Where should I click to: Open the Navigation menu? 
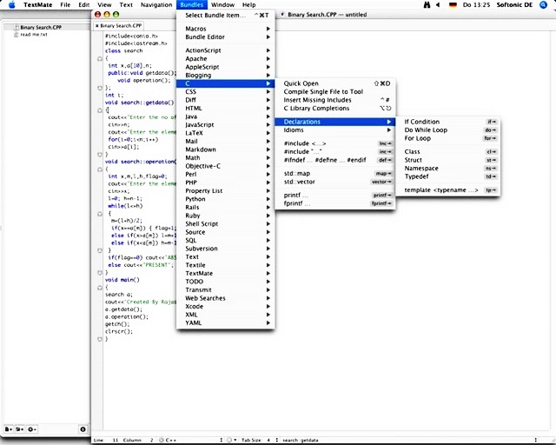point(156,4)
